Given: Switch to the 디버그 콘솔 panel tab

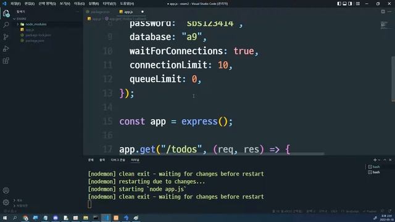Looking at the screenshot, I should click(x=118, y=160).
